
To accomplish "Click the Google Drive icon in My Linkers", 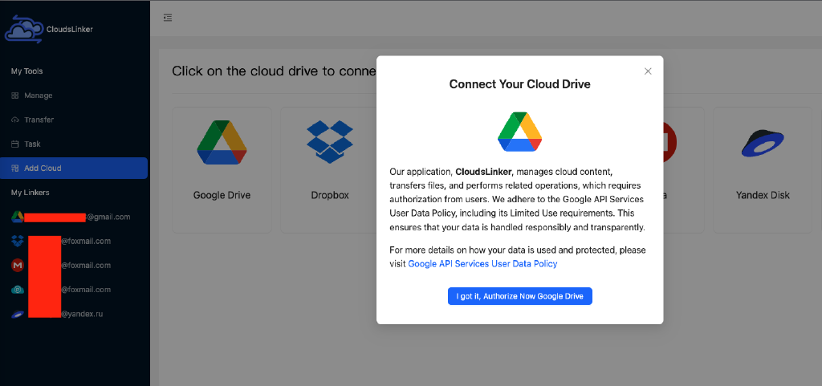I will (18, 217).
